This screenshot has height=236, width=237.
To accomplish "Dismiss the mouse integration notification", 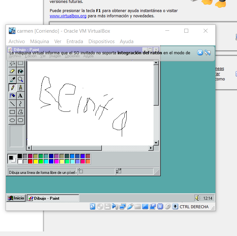I will point(200,53).
